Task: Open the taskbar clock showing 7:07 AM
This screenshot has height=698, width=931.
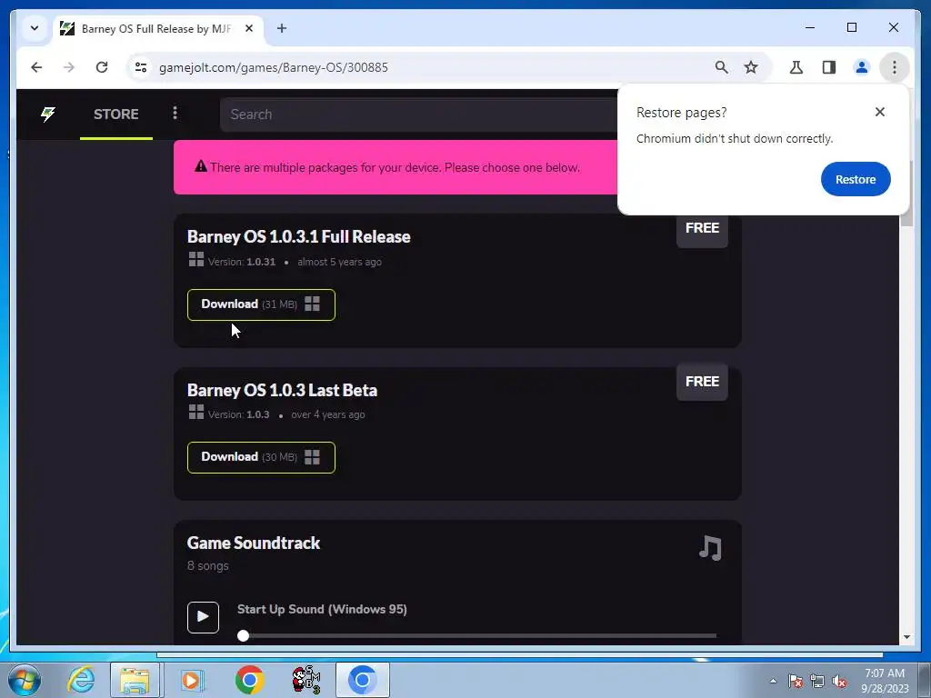Action: tap(885, 680)
